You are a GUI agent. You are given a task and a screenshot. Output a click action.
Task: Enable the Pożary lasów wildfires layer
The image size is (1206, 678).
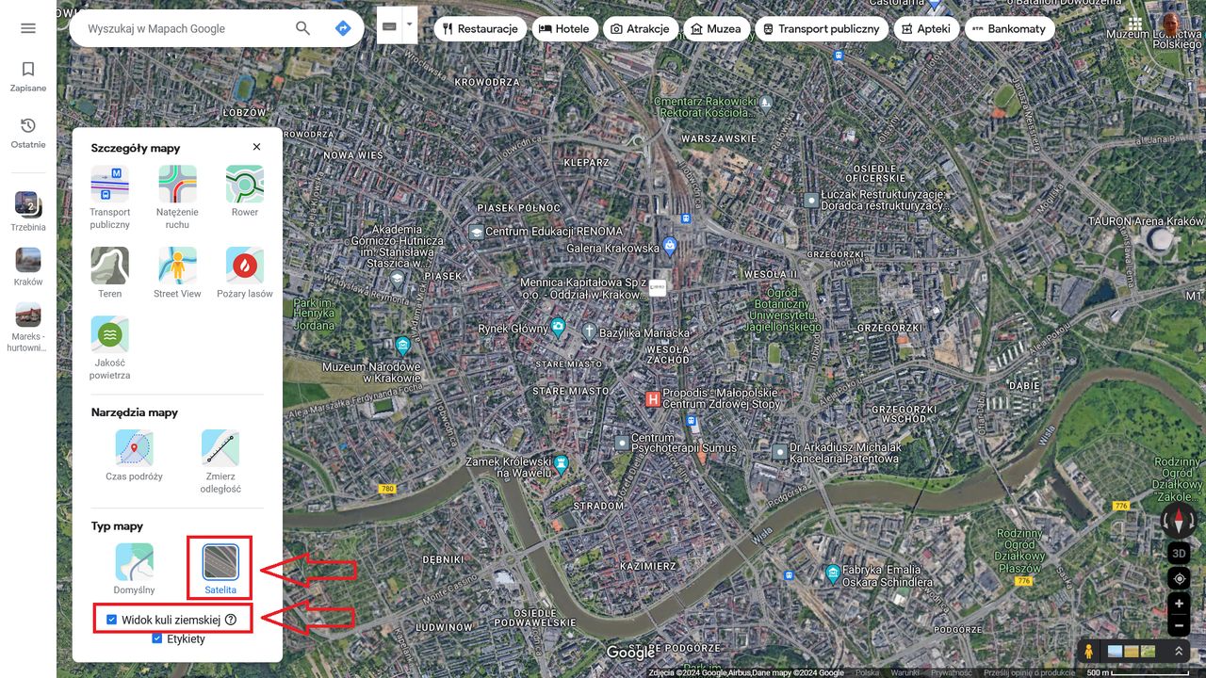[x=245, y=273]
